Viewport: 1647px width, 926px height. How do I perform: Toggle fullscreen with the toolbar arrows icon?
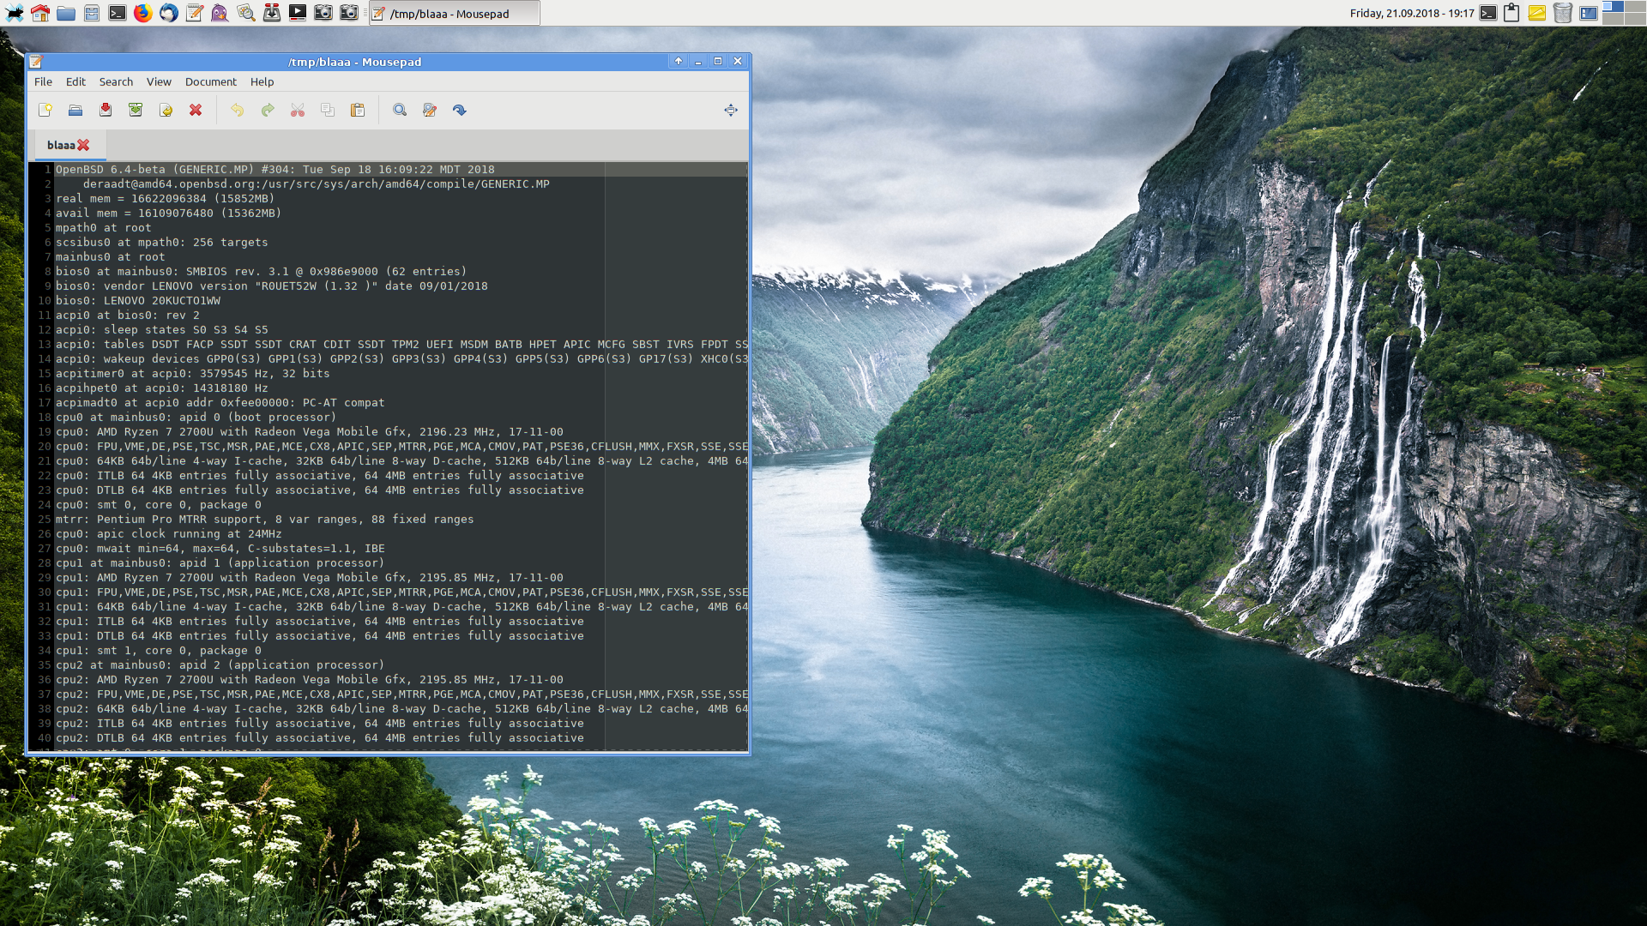731,110
